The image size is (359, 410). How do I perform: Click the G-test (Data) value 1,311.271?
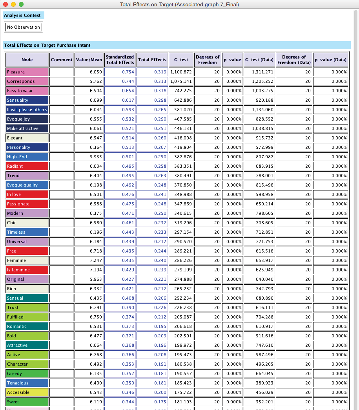coord(259,72)
